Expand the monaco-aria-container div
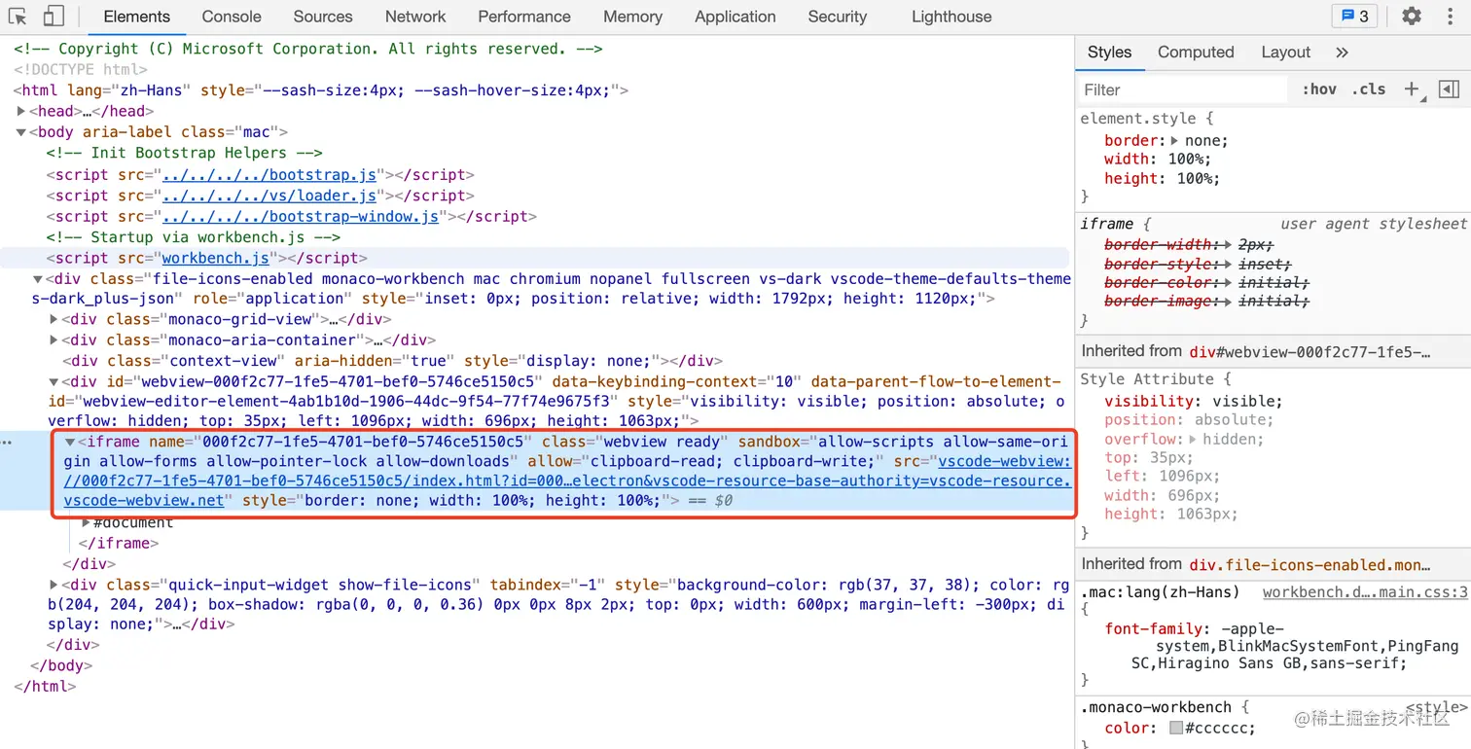The width and height of the screenshot is (1471, 749). pyautogui.click(x=54, y=340)
